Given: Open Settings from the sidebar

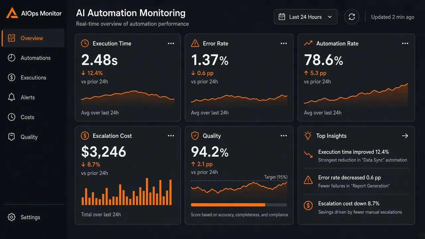Looking at the screenshot, I should [x=33, y=217].
